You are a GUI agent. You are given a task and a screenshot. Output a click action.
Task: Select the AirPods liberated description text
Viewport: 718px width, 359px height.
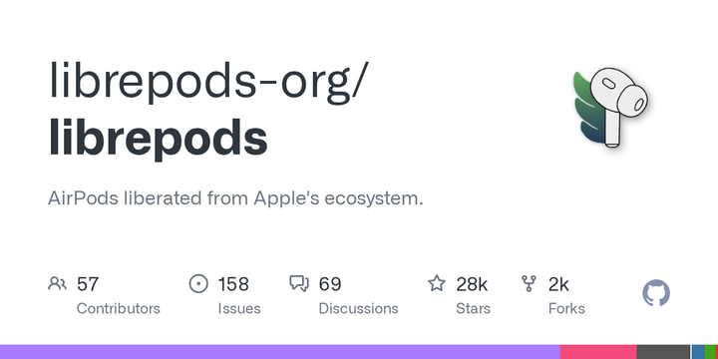point(235,198)
